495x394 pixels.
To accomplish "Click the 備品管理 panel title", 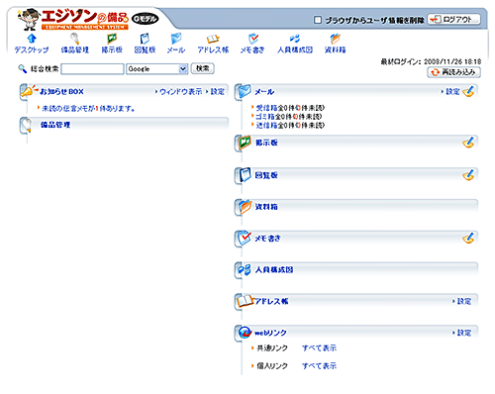I will (x=55, y=125).
